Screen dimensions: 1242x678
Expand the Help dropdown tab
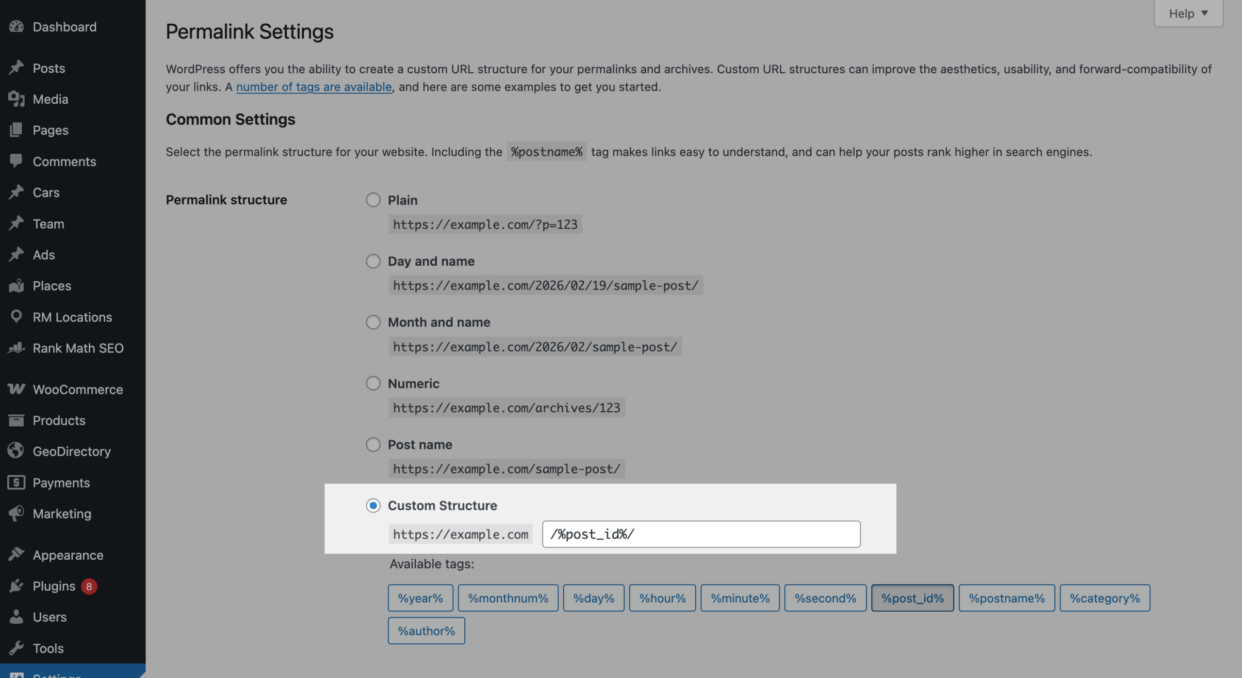point(1188,14)
